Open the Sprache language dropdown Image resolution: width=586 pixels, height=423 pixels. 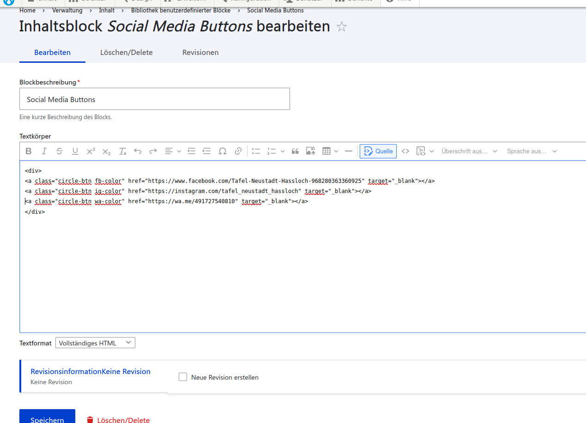[532, 151]
